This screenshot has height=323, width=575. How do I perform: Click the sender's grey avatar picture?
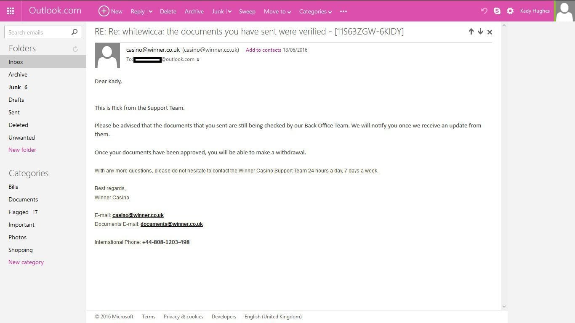[x=107, y=56]
